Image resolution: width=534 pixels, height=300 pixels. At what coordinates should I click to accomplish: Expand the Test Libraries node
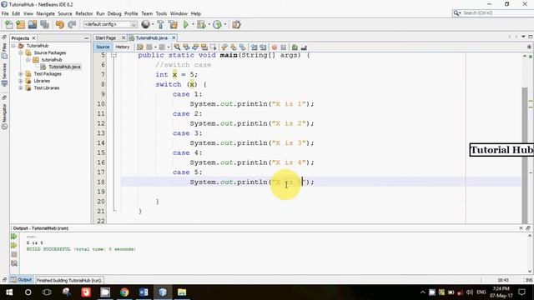(x=21, y=87)
